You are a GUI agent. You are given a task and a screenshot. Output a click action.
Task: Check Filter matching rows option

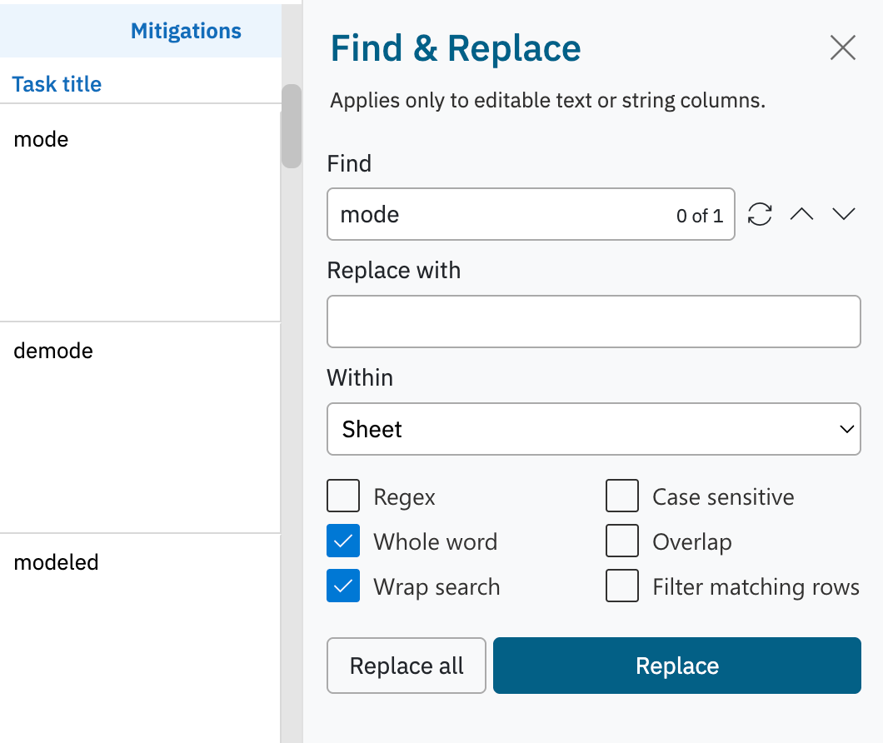tap(622, 586)
